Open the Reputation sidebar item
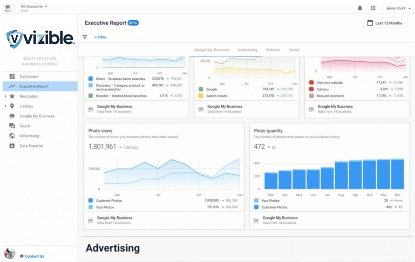 pyautogui.click(x=40, y=96)
